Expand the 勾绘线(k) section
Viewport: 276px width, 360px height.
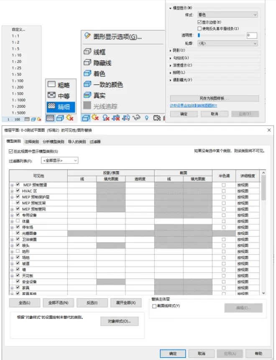[170, 58]
